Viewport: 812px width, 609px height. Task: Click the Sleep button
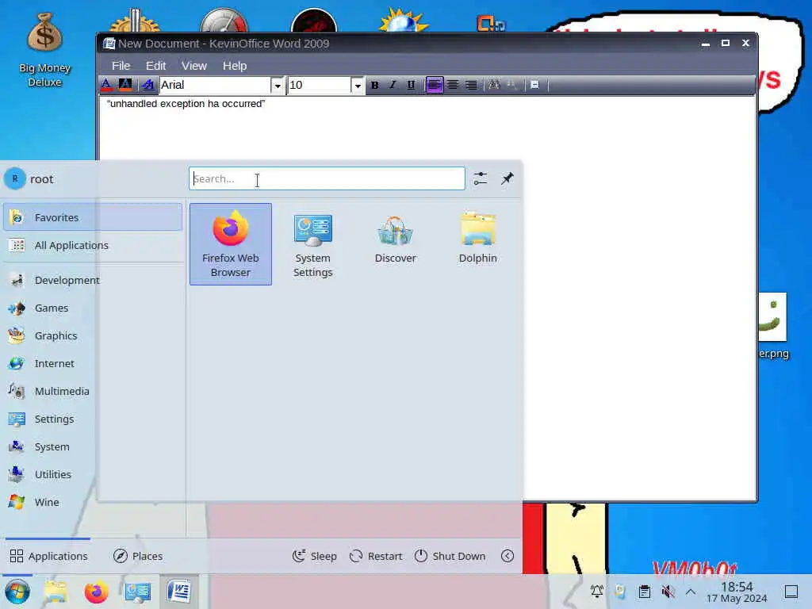(314, 556)
